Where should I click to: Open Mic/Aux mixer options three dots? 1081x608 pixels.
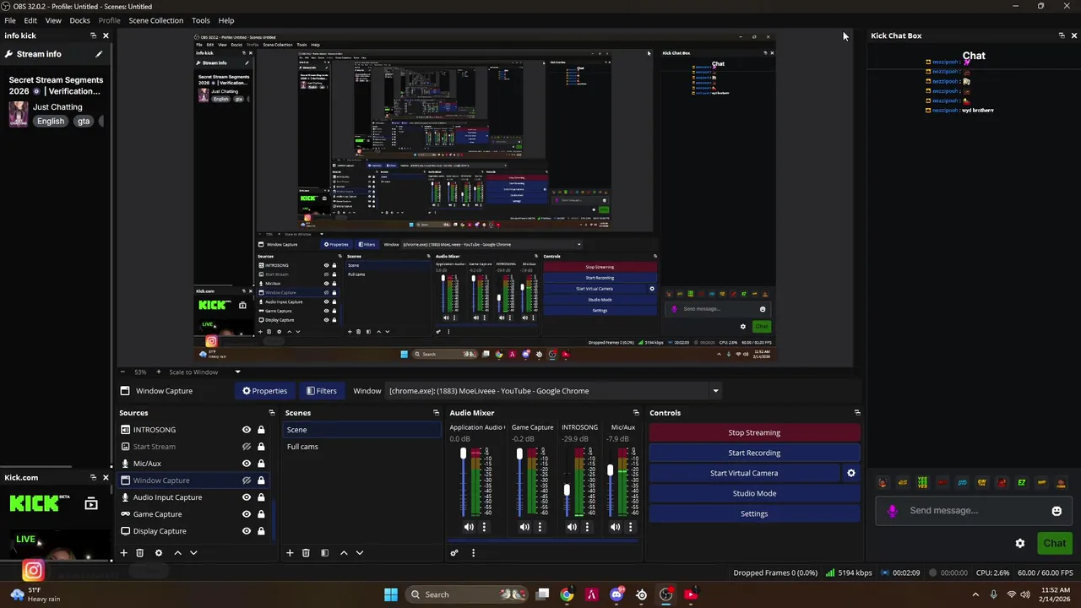pyautogui.click(x=630, y=527)
